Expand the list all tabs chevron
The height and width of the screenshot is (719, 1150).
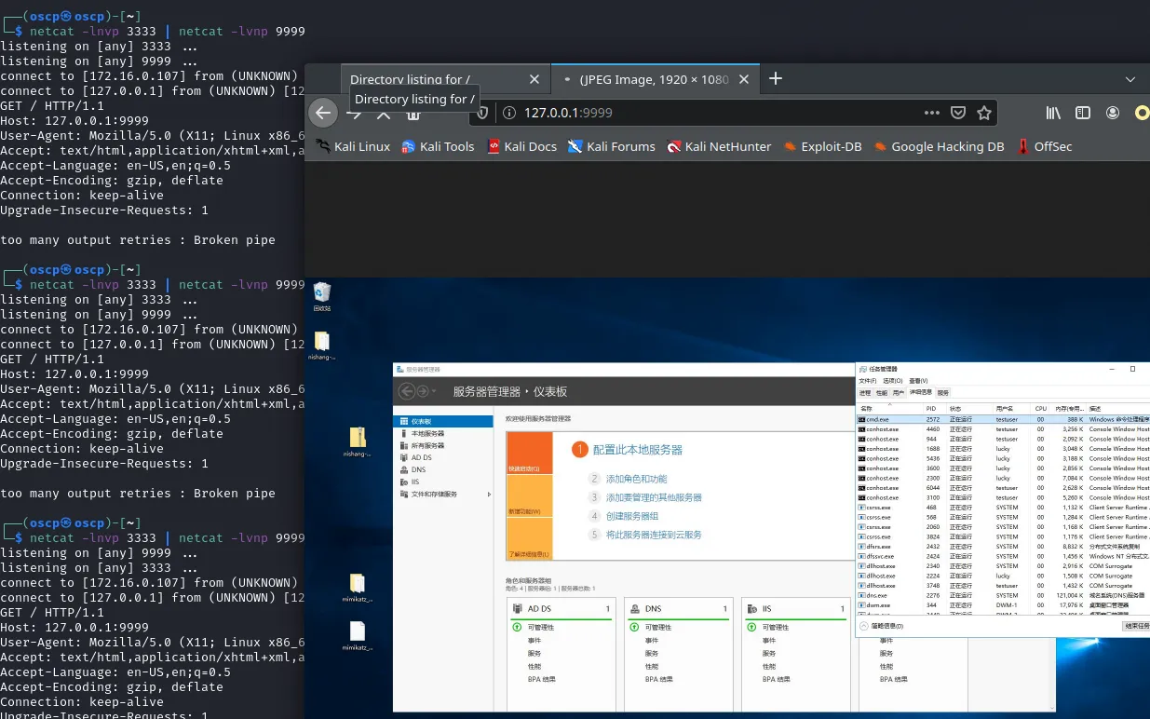(x=1130, y=79)
